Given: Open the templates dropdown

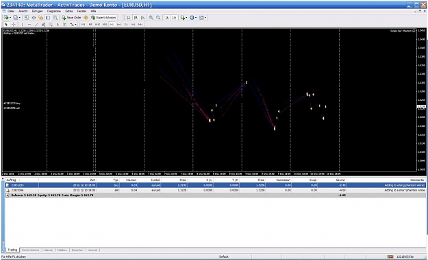Looking at the screenshot, I should click(202, 18).
